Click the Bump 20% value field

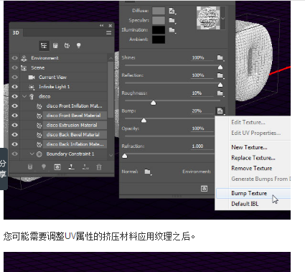202,111
